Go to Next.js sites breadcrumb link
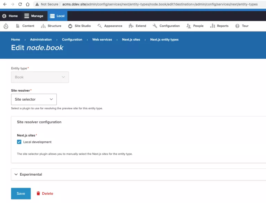This screenshot has height=203, width=266. [131, 39]
